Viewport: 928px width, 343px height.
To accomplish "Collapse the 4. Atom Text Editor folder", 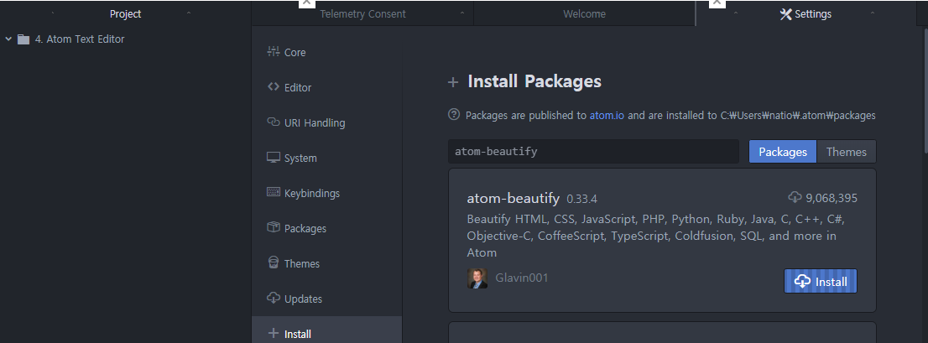I will [8, 39].
